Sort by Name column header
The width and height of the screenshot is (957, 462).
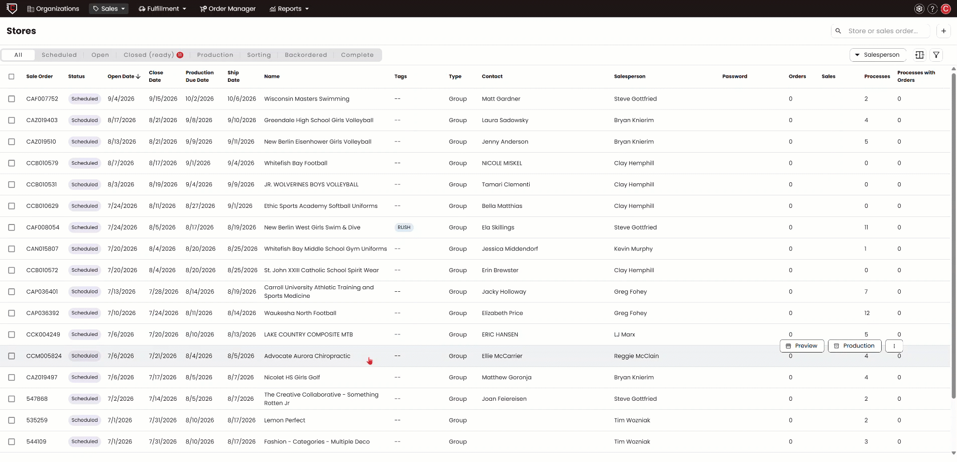(272, 76)
